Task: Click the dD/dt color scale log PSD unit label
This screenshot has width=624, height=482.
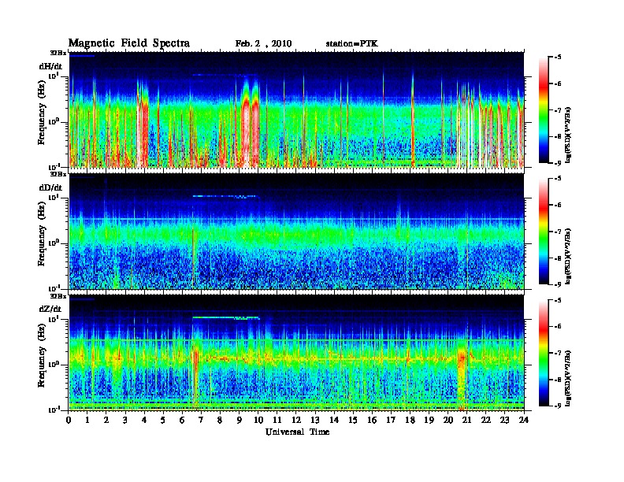Action: tap(568, 256)
